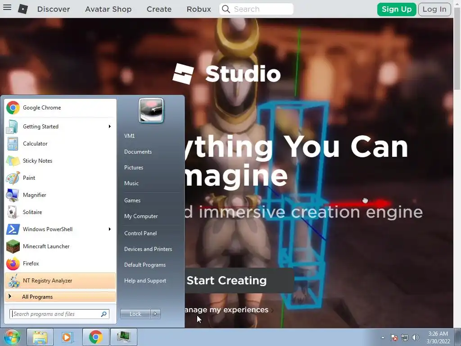The image size is (461, 346).
Task: Open the Roblox hamburger menu
Action: point(7,7)
